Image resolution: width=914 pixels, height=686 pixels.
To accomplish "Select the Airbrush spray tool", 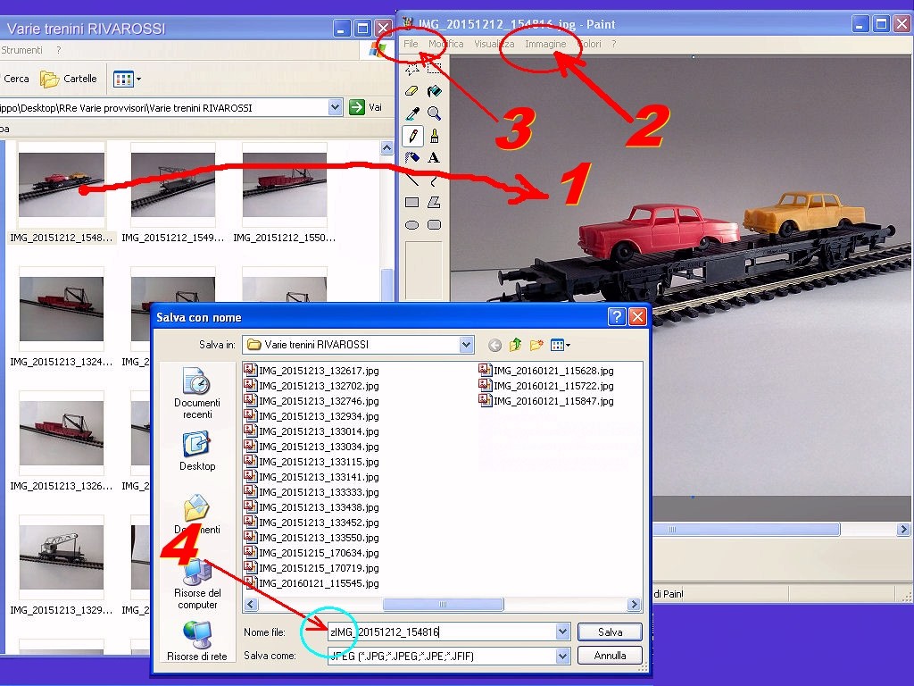I will coord(412,158).
